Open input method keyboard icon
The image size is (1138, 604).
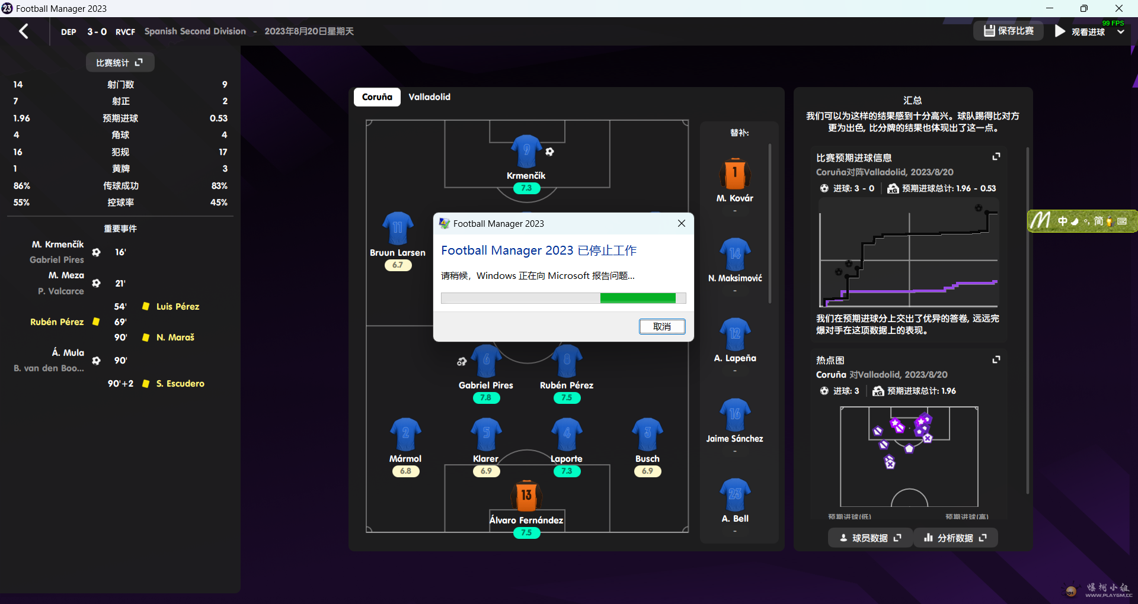coord(1122,221)
